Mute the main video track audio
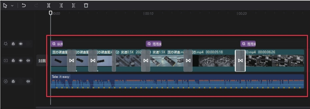This screenshot has height=109, width=310. (x=28, y=61)
